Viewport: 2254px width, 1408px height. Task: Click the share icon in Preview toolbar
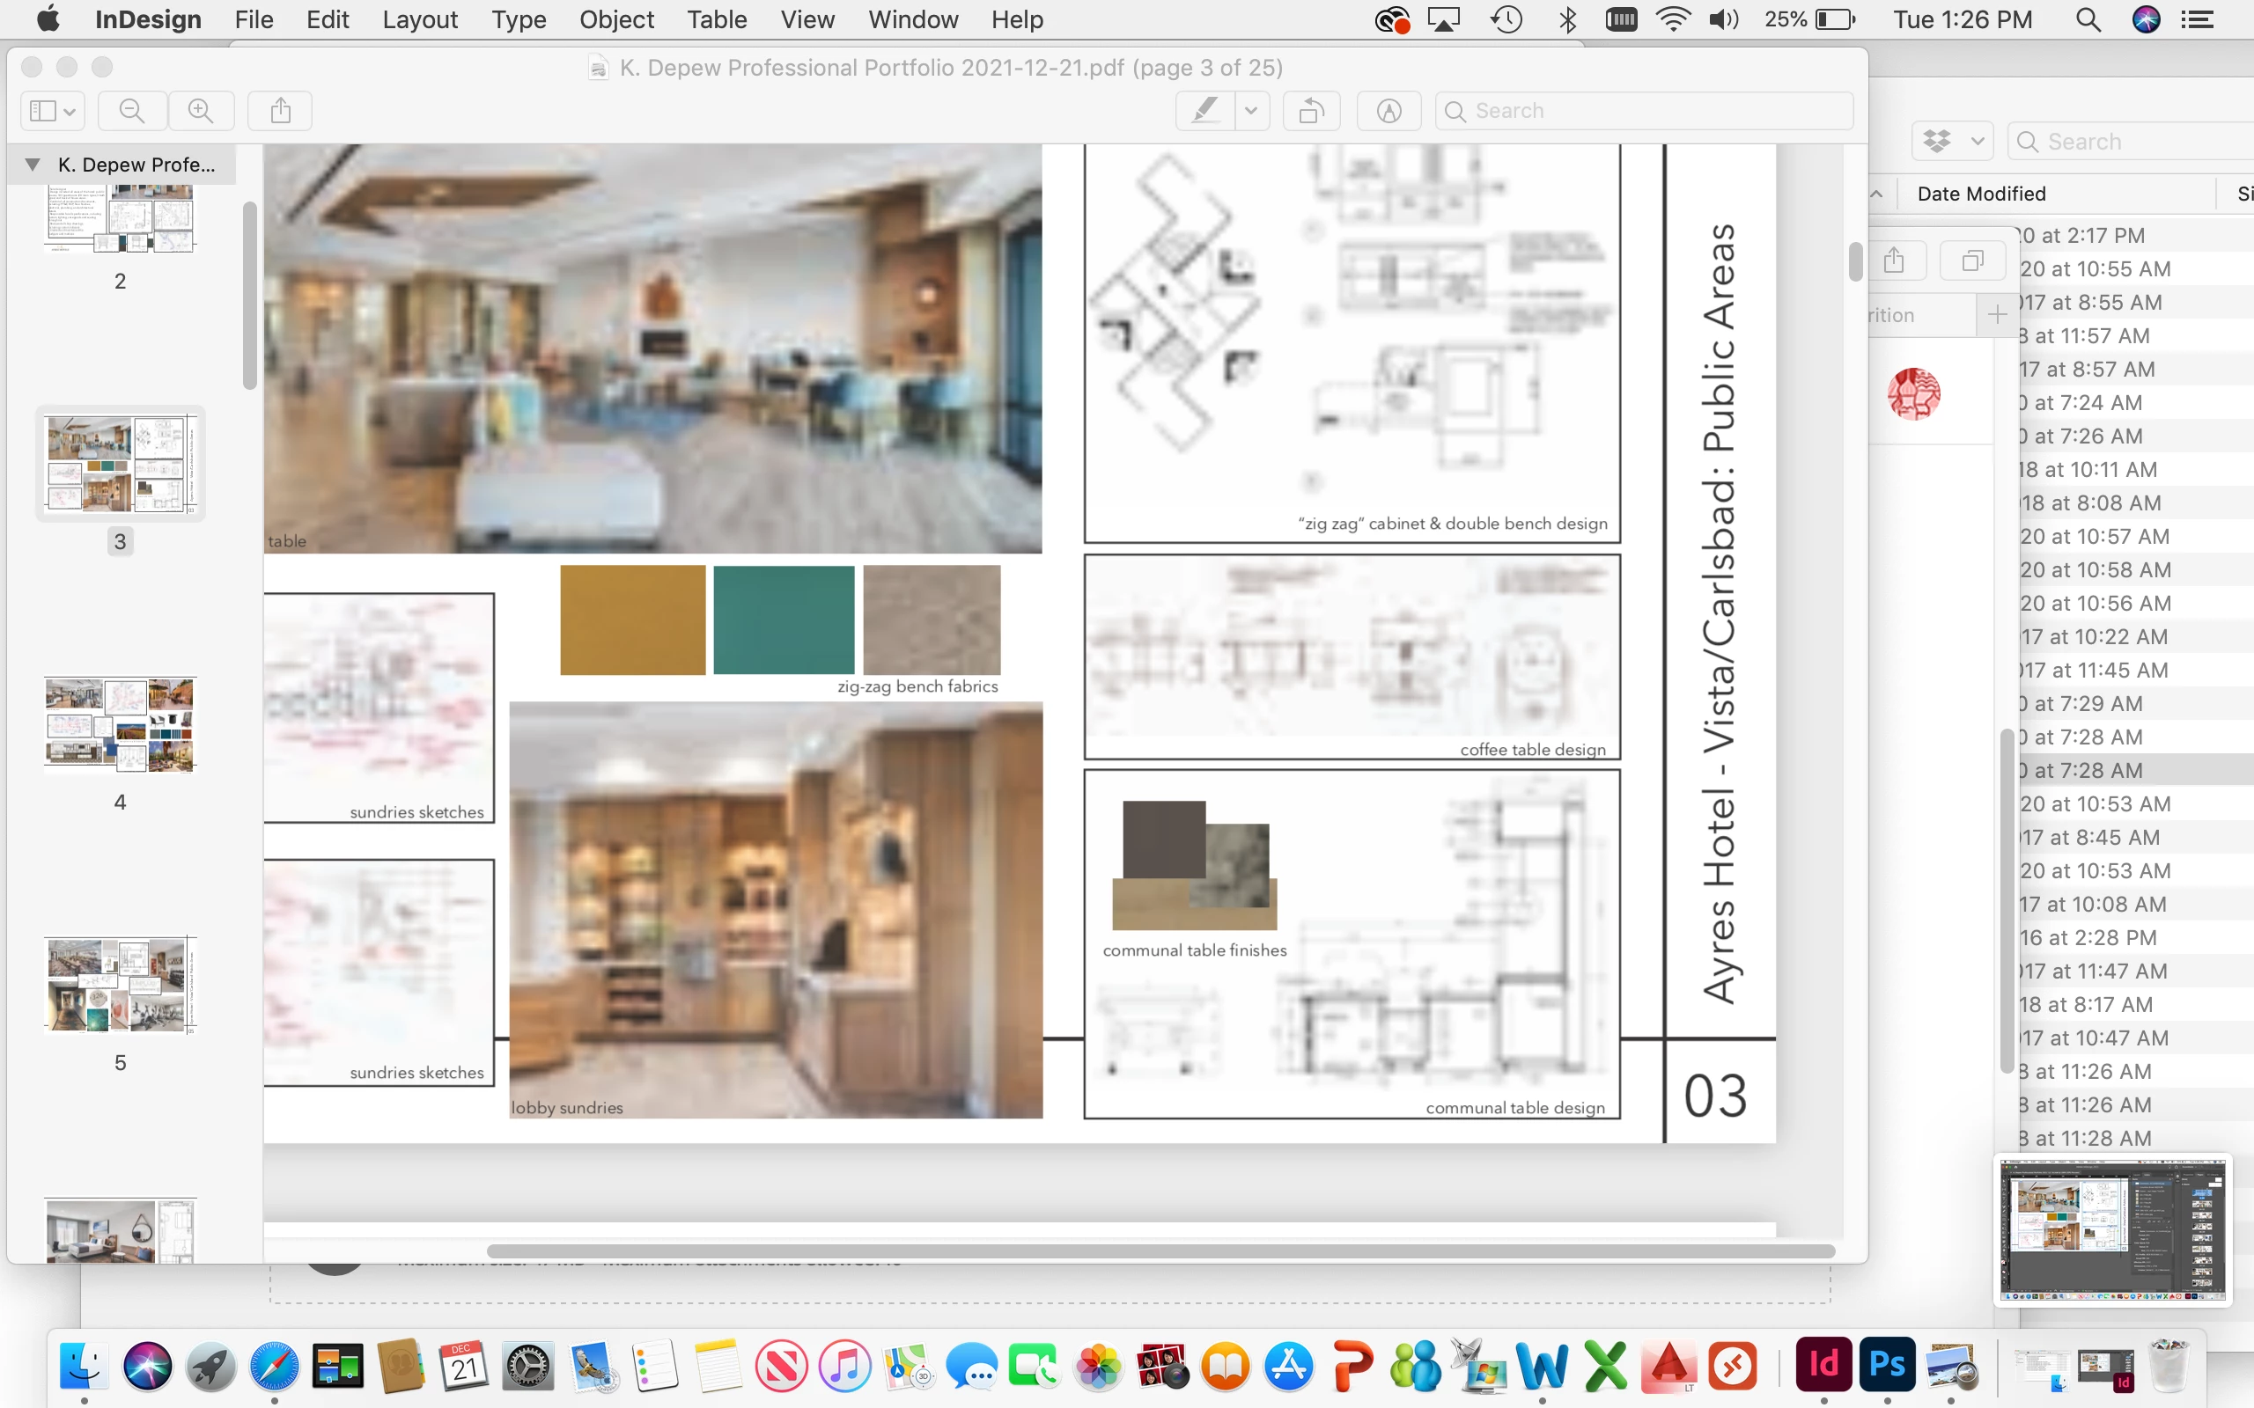(x=280, y=111)
